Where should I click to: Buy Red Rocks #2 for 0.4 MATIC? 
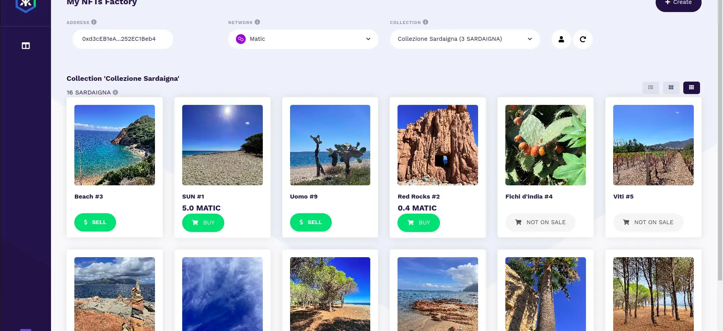point(419,223)
